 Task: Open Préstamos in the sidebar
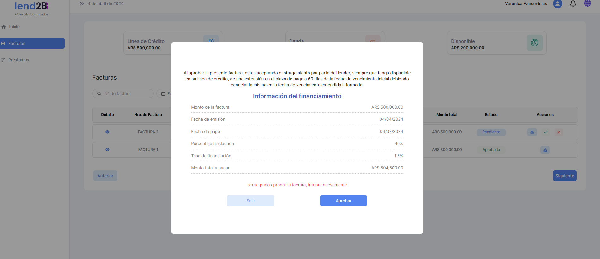point(18,60)
